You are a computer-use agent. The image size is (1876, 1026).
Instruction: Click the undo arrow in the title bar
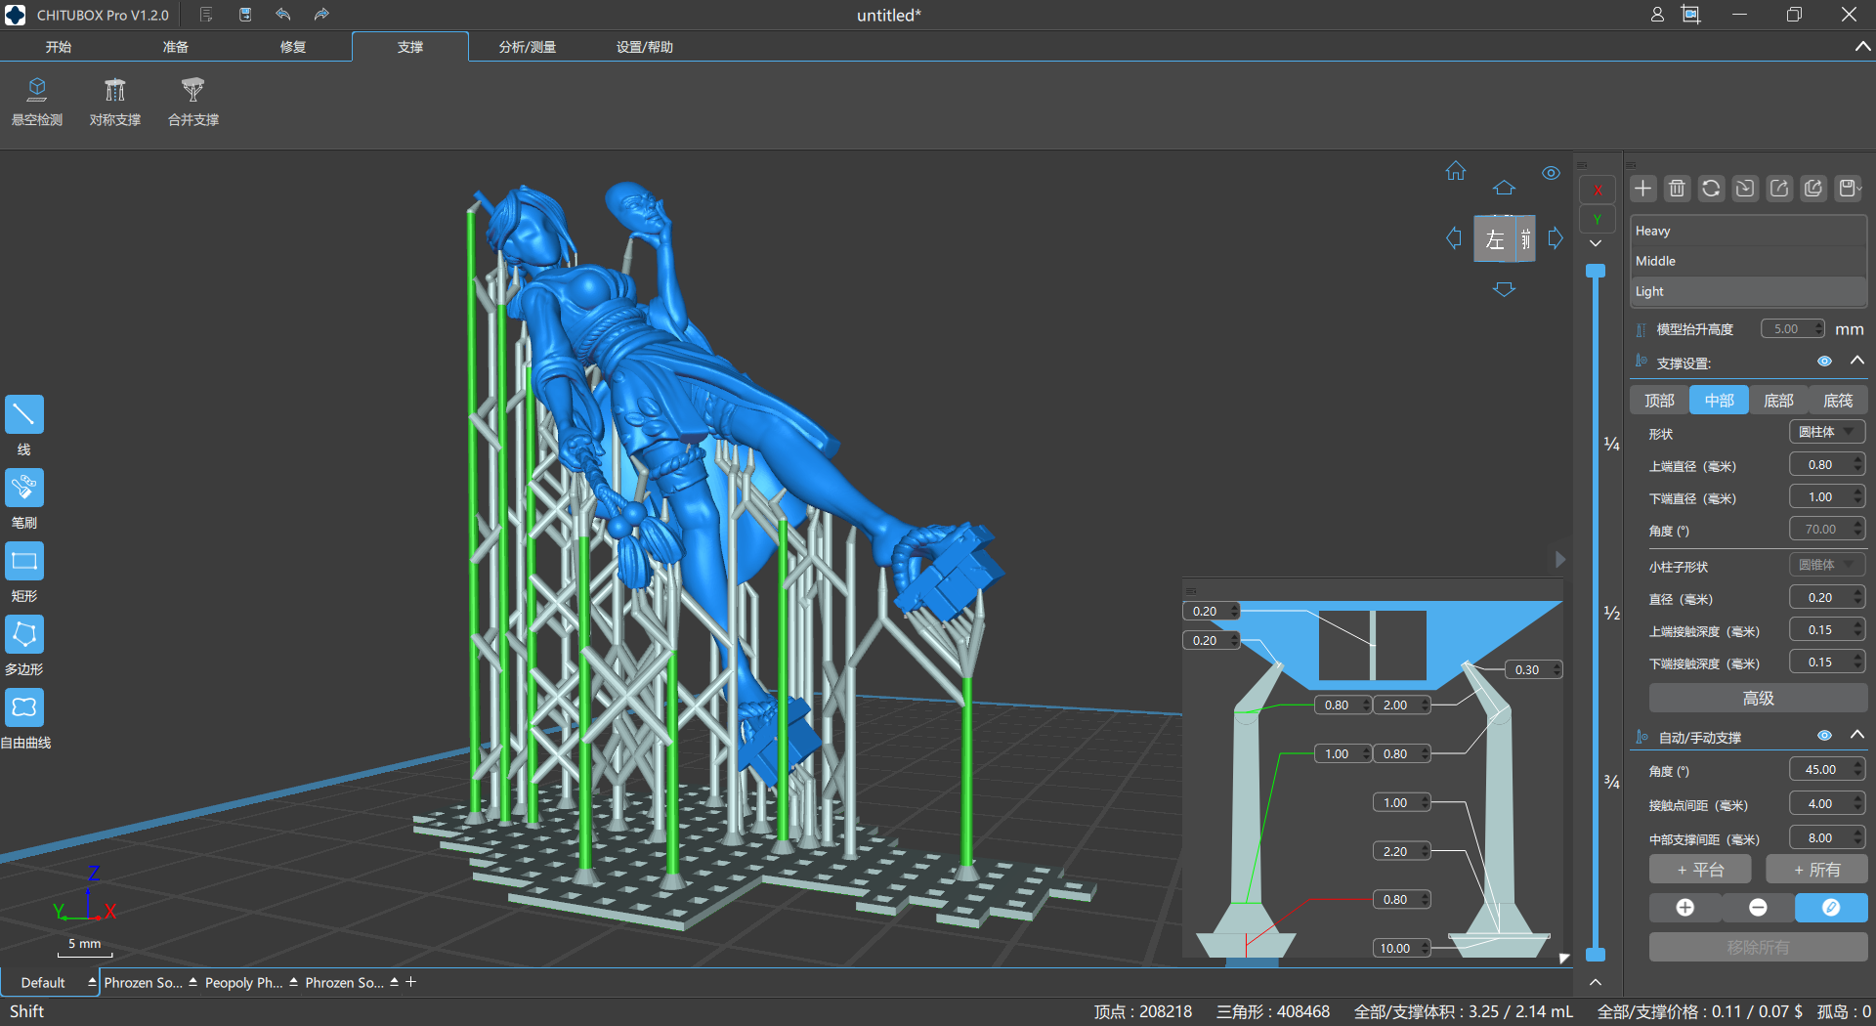click(x=283, y=15)
